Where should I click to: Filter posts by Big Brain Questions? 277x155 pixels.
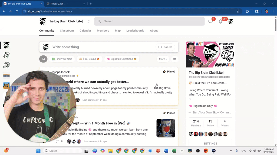point(122,59)
